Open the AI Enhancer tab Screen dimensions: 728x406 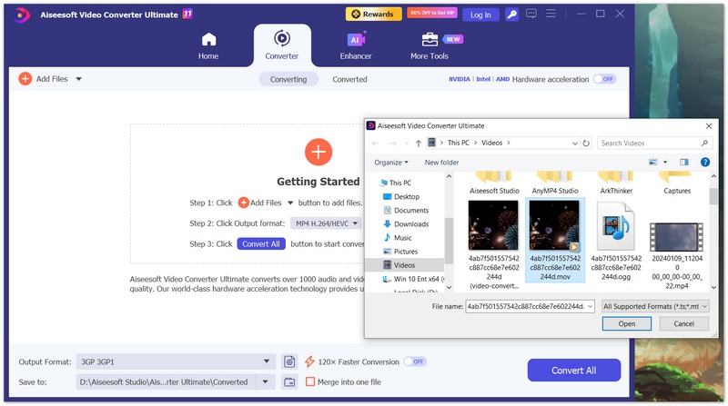(356, 46)
